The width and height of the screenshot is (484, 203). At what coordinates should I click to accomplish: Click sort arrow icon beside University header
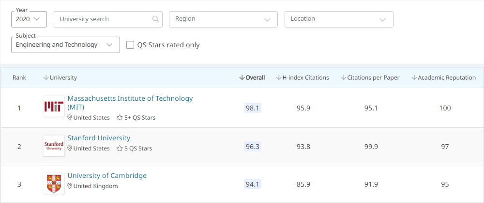(45, 78)
